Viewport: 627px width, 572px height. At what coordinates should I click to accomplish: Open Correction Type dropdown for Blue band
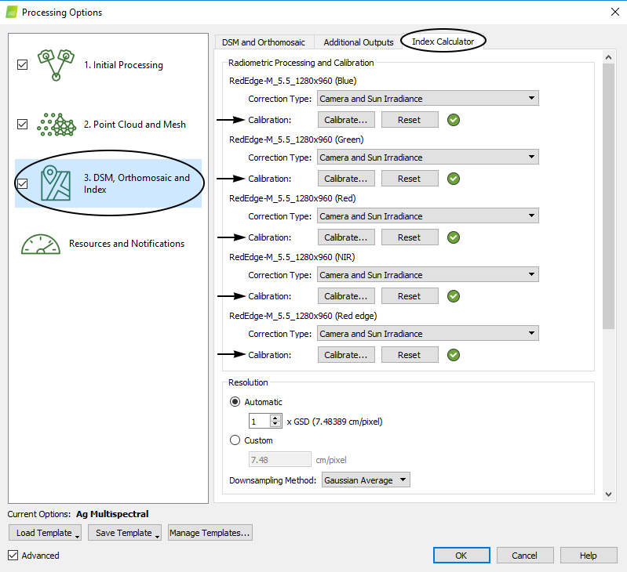point(428,99)
